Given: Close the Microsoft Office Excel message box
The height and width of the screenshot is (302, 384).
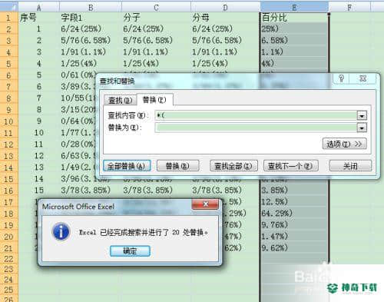Looking at the screenshot, I should (205, 204).
